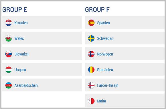The height and width of the screenshot is (109, 166).
Task: Click the Croatia flag icon
Action: point(9,23)
